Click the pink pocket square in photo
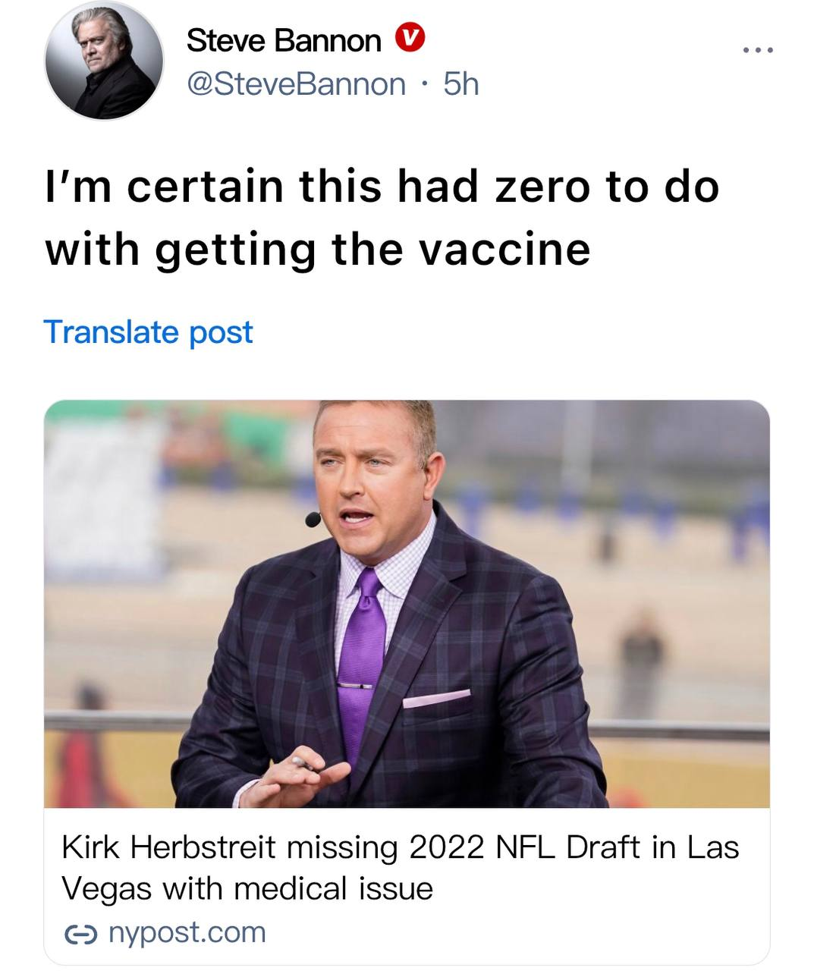 [435, 698]
